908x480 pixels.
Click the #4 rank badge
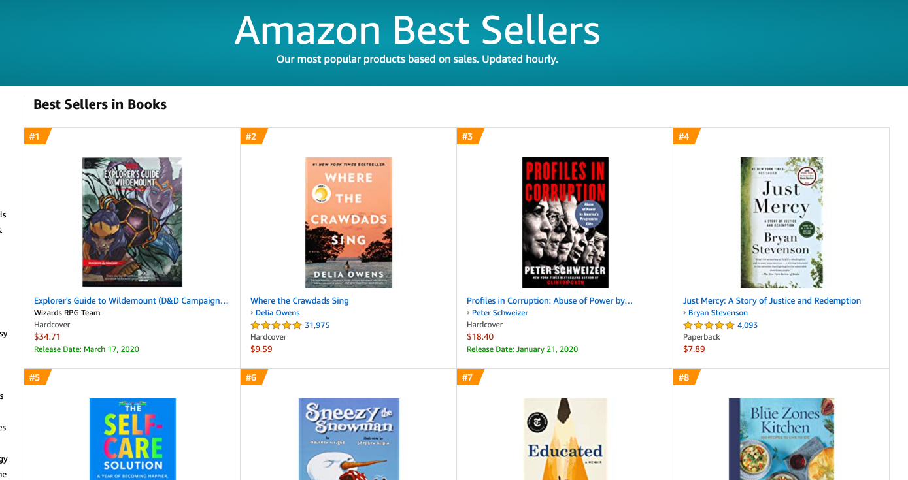[684, 136]
